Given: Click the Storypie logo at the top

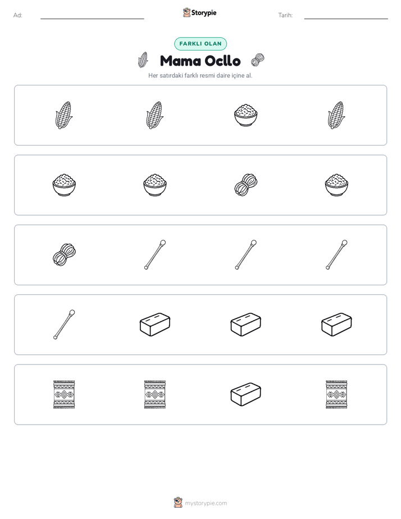Looking at the screenshot, I should click(199, 12).
